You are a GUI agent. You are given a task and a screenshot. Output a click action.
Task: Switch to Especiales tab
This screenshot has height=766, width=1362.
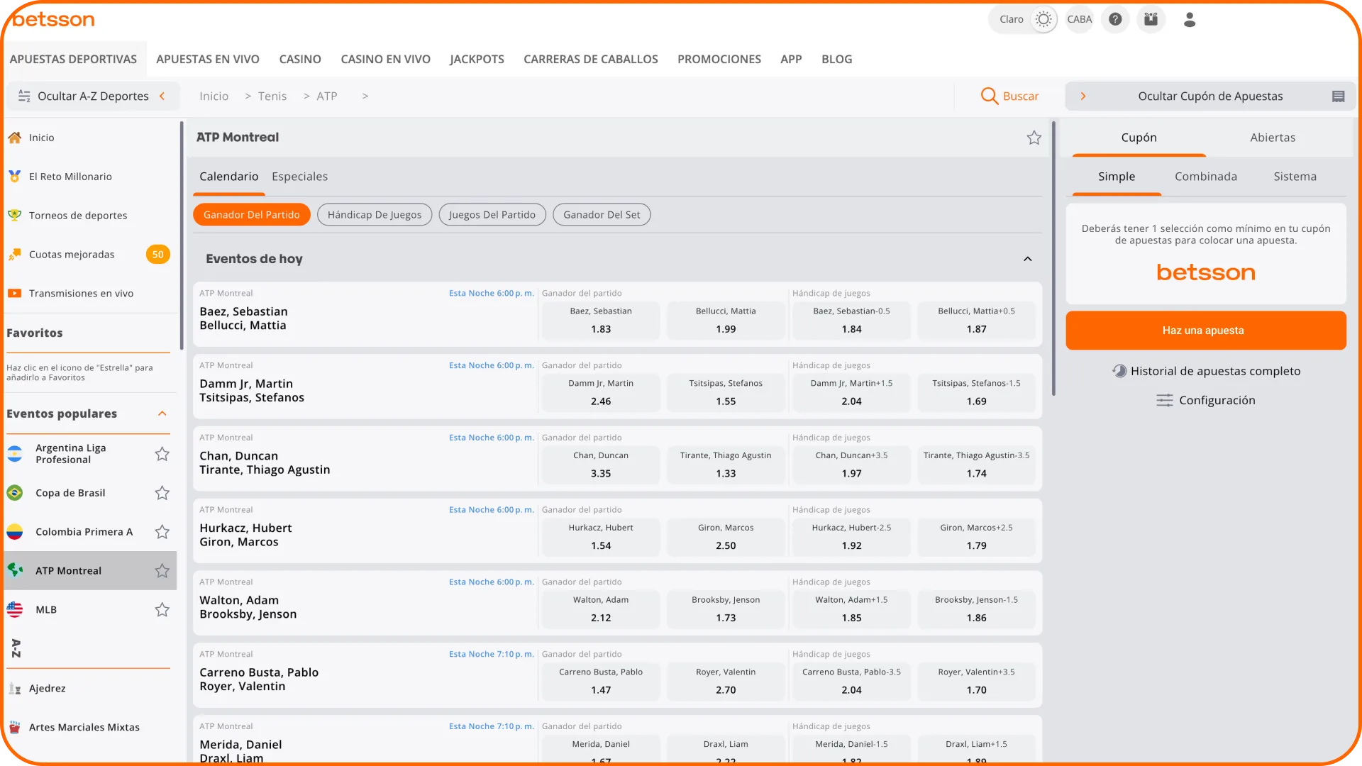coord(299,176)
